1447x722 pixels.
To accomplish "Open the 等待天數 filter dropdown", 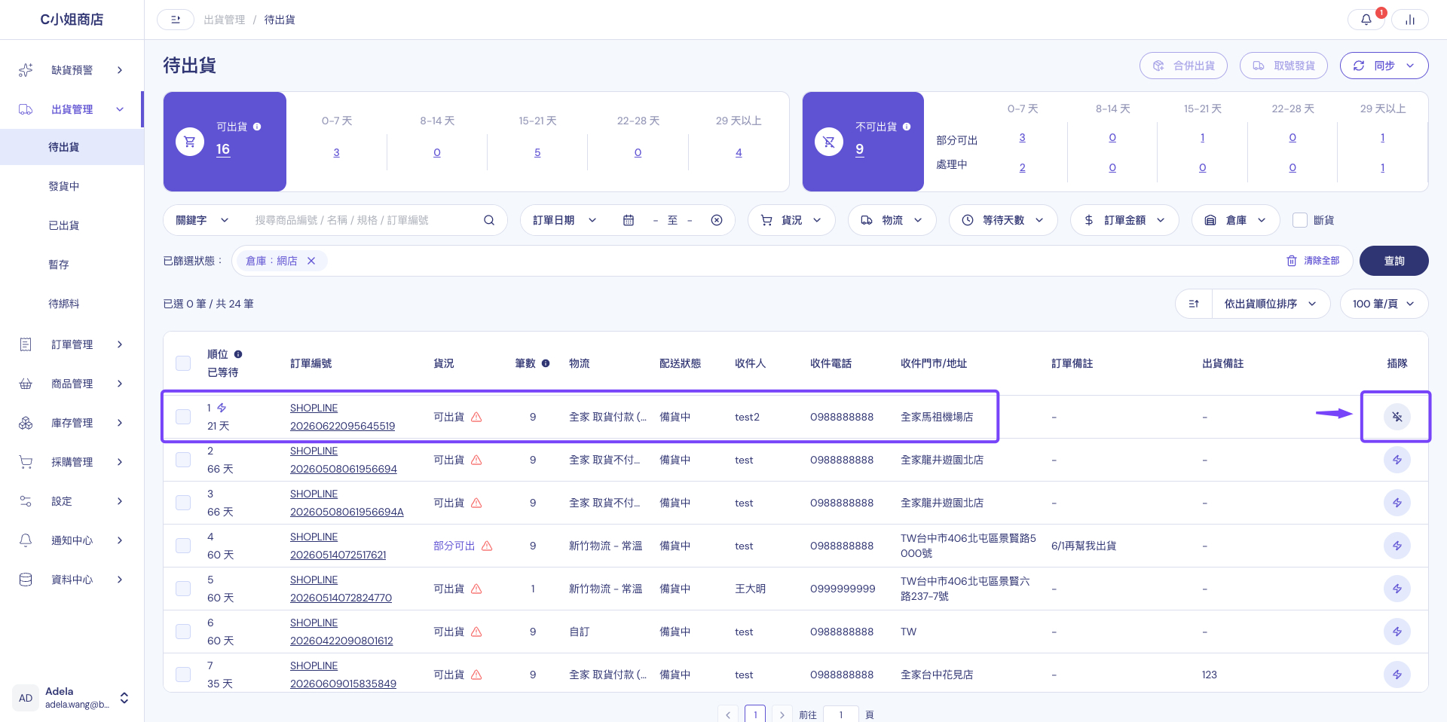I will 1003,220.
